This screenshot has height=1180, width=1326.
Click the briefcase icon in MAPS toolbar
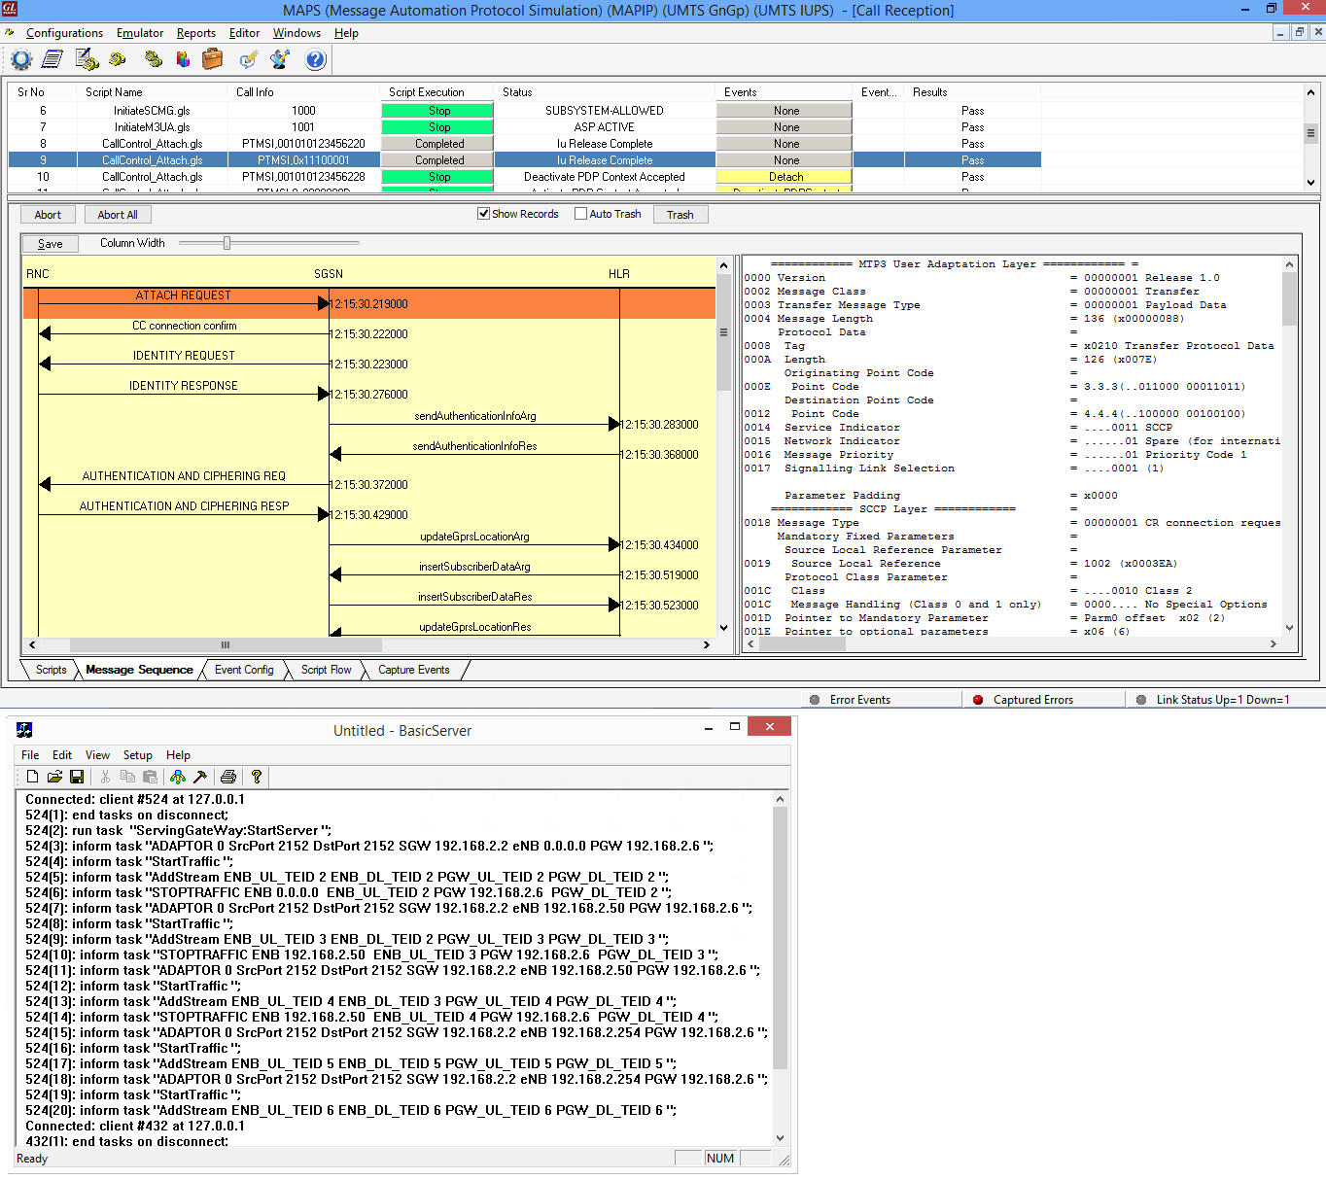tap(212, 60)
